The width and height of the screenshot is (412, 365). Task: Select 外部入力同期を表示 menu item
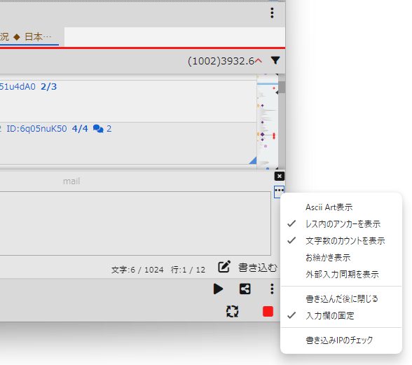pyautogui.click(x=341, y=275)
